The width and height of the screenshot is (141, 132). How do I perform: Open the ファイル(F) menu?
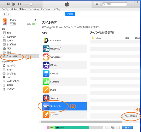5,10
